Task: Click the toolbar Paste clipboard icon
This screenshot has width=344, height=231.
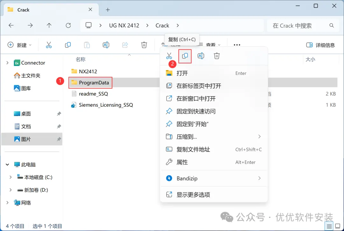Action: point(87,45)
